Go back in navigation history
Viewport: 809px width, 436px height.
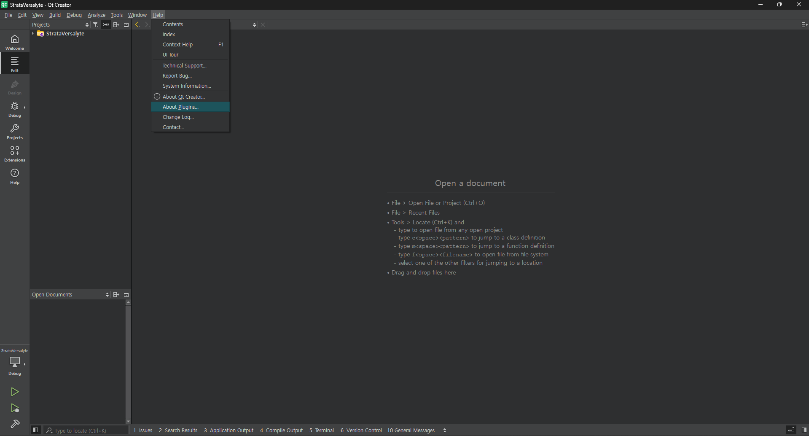pos(137,24)
